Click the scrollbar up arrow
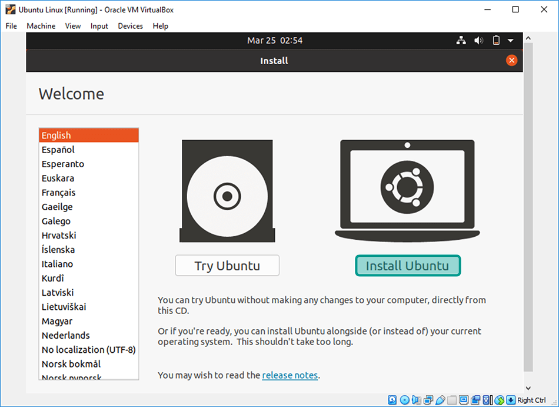Image resolution: width=559 pixels, height=407 pixels. click(528, 38)
